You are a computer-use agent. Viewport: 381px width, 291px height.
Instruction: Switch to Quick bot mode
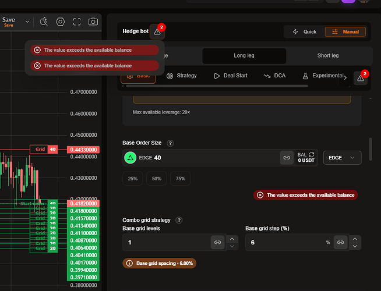(x=305, y=32)
